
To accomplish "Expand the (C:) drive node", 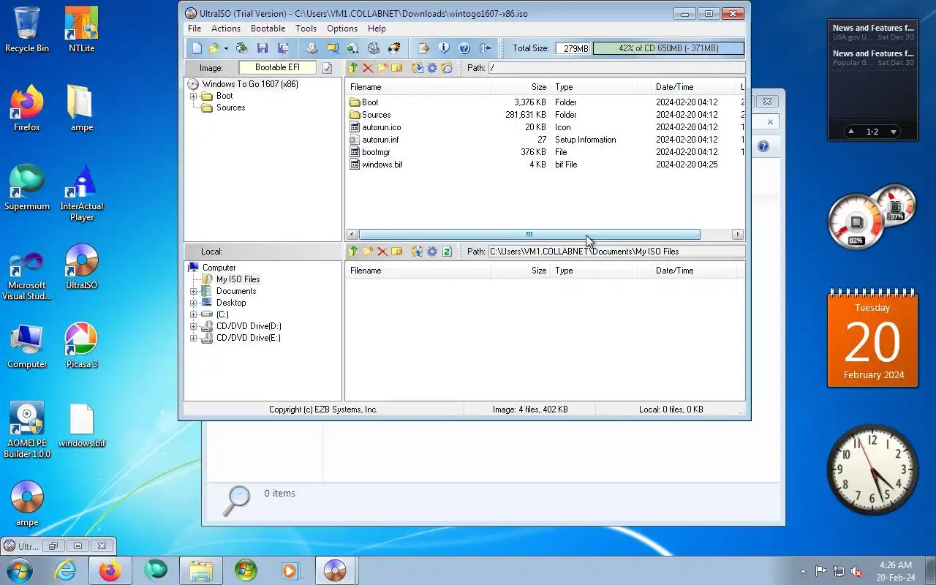I will (194, 314).
